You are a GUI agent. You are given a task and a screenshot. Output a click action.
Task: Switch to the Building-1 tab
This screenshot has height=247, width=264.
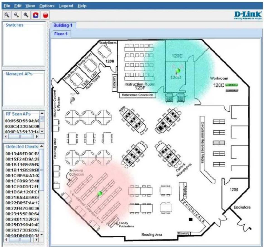63,25
